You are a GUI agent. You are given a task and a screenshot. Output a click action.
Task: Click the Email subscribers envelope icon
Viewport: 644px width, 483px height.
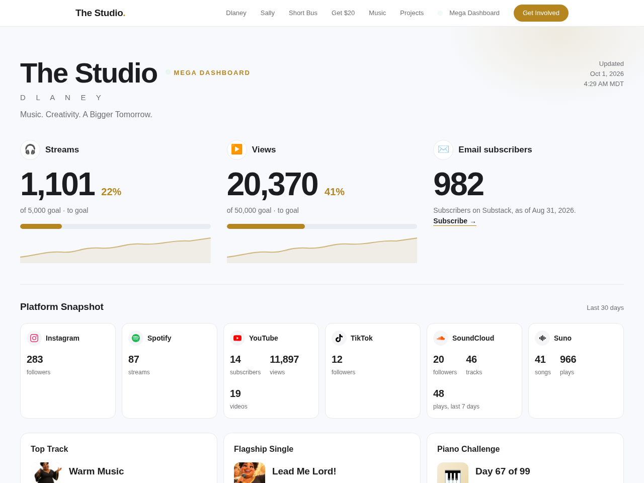pyautogui.click(x=443, y=150)
